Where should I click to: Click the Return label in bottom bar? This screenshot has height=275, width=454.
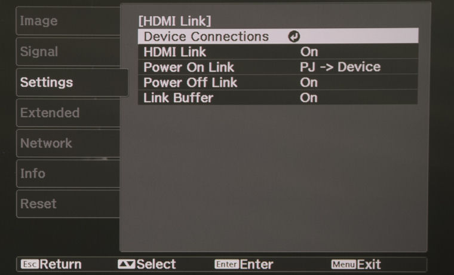click(x=61, y=264)
